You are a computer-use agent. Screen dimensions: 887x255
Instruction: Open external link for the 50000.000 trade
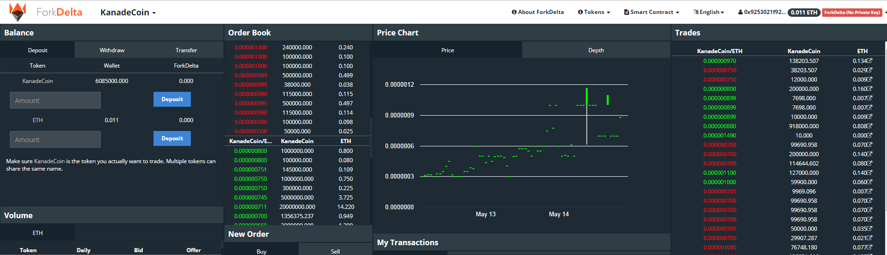tap(870, 228)
